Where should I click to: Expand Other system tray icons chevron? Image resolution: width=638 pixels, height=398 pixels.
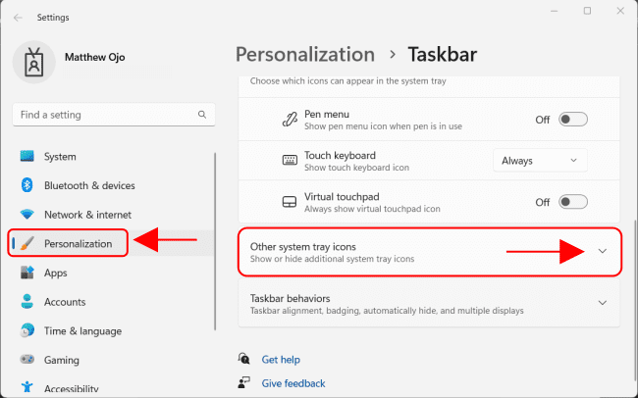click(x=603, y=251)
